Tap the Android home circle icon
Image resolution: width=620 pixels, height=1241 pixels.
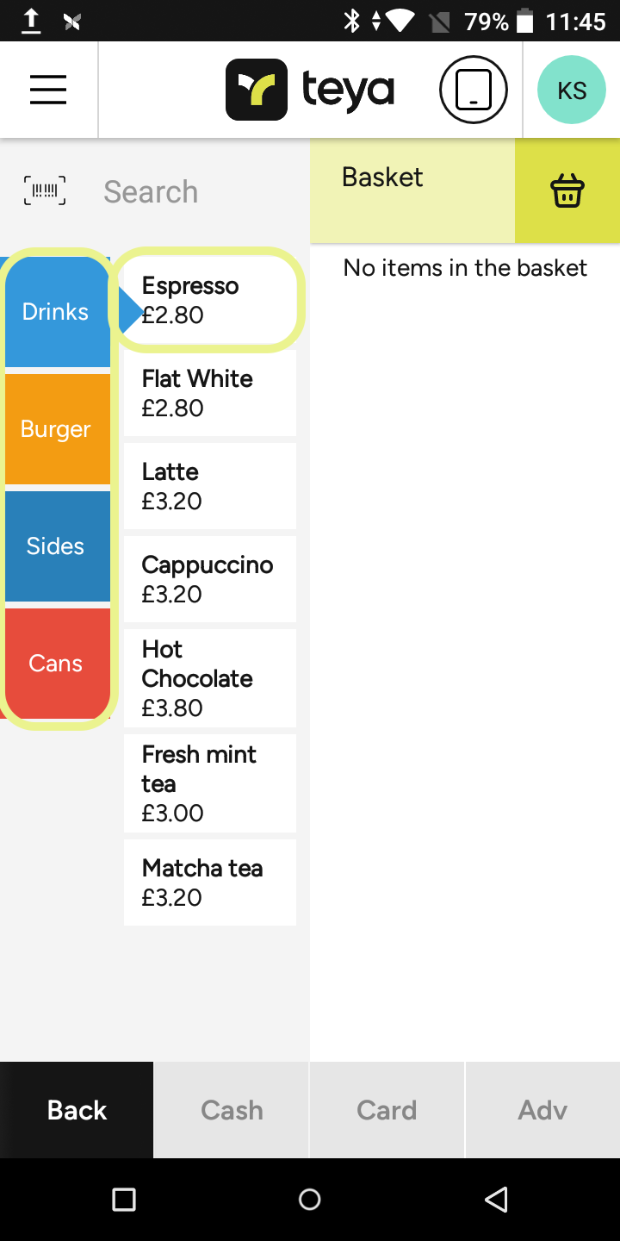(x=310, y=1200)
